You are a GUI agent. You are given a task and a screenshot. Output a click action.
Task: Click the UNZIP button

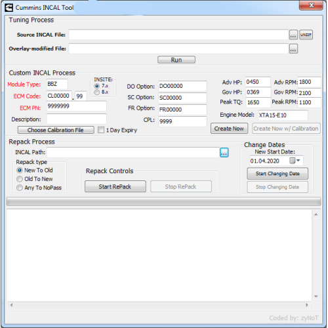coord(306,35)
